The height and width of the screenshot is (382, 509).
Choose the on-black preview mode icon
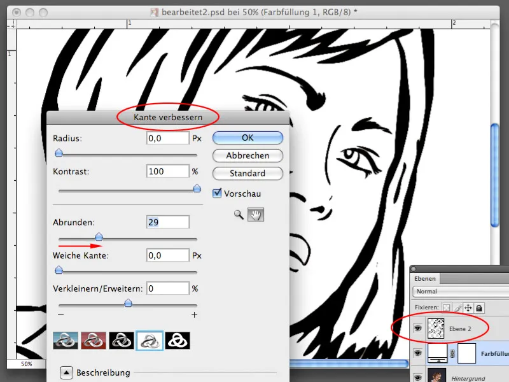tap(122, 341)
